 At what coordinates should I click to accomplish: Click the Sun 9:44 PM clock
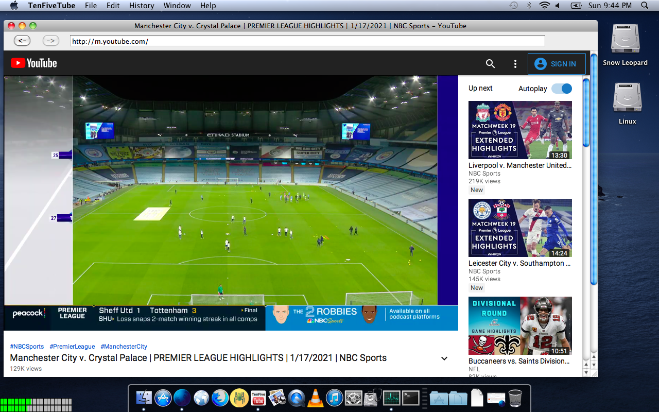(x=610, y=6)
